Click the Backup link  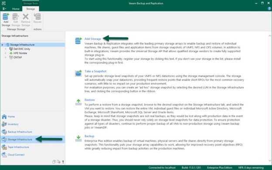click(x=89, y=136)
